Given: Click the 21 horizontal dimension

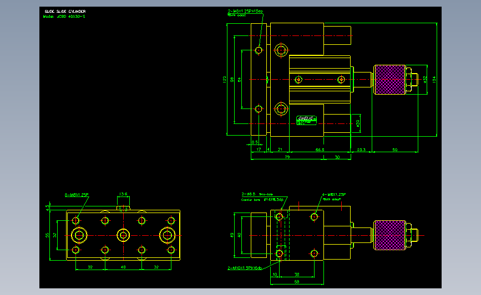Looking at the screenshot, I should (280, 149).
